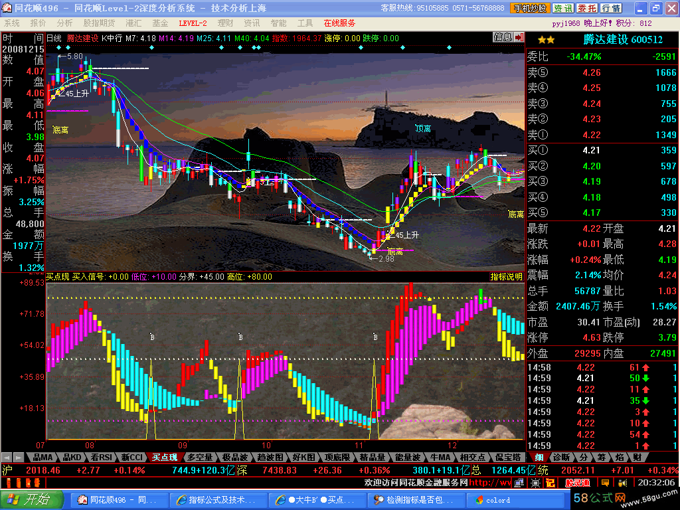Switch to the 晶KD indicator tab
The image size is (680, 510).
pos(72,457)
